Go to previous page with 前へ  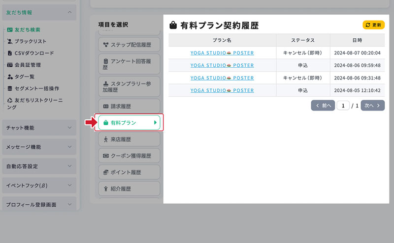point(323,106)
